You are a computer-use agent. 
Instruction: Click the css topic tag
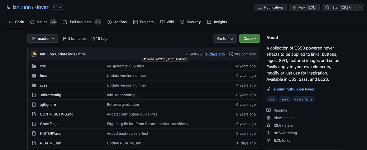click(x=272, y=99)
